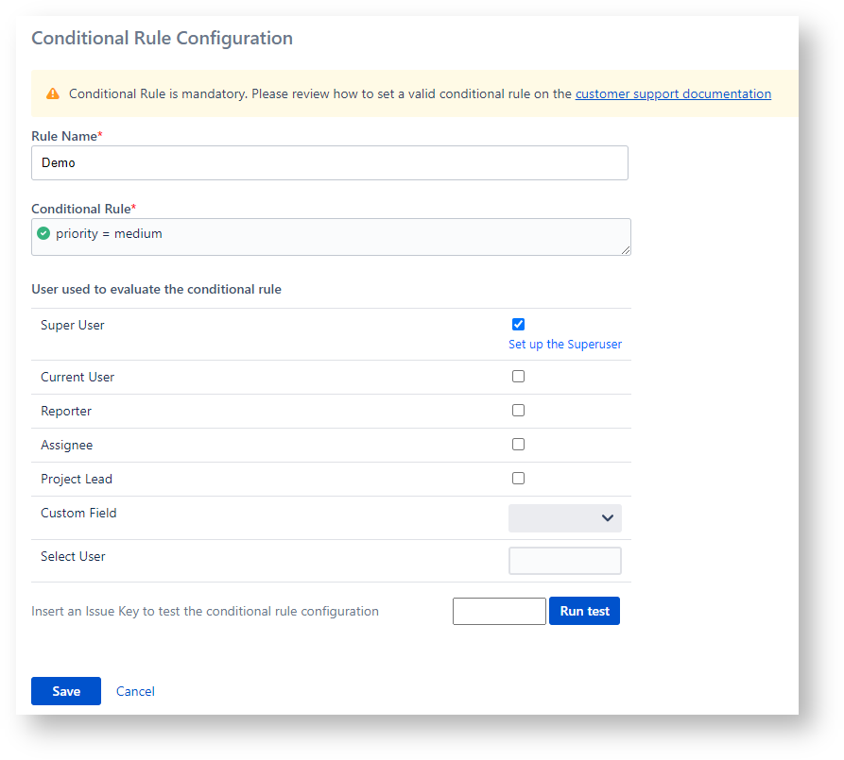This screenshot has width=844, height=760.
Task: Cancel the rule configuration
Action: (x=135, y=691)
